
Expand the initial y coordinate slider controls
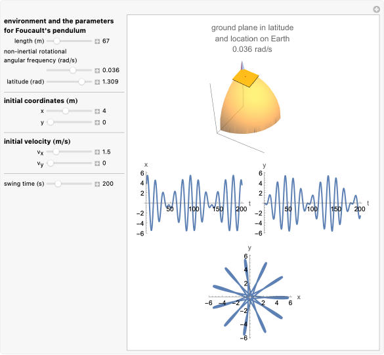pos(97,123)
